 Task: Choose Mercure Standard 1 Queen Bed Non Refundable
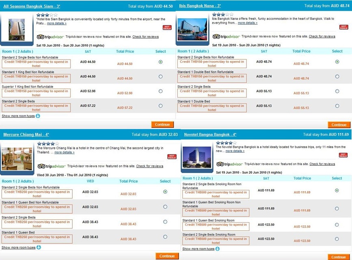tap(165, 207)
